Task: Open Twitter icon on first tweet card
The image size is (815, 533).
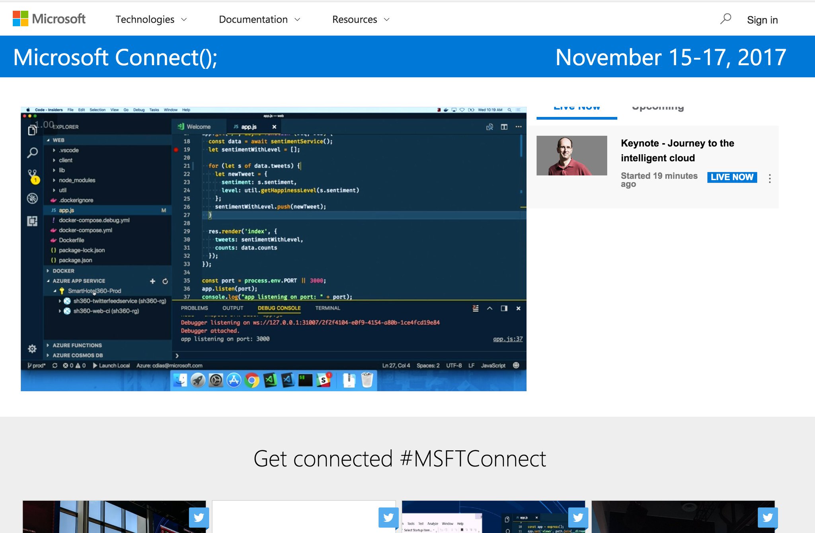Action: 199,517
